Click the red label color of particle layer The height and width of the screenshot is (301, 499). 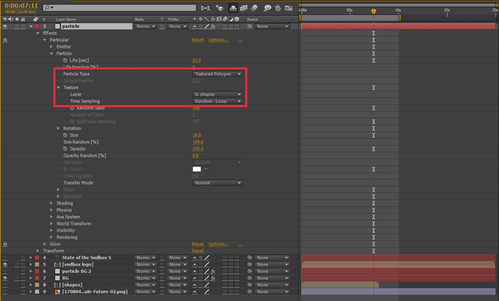tap(37, 26)
